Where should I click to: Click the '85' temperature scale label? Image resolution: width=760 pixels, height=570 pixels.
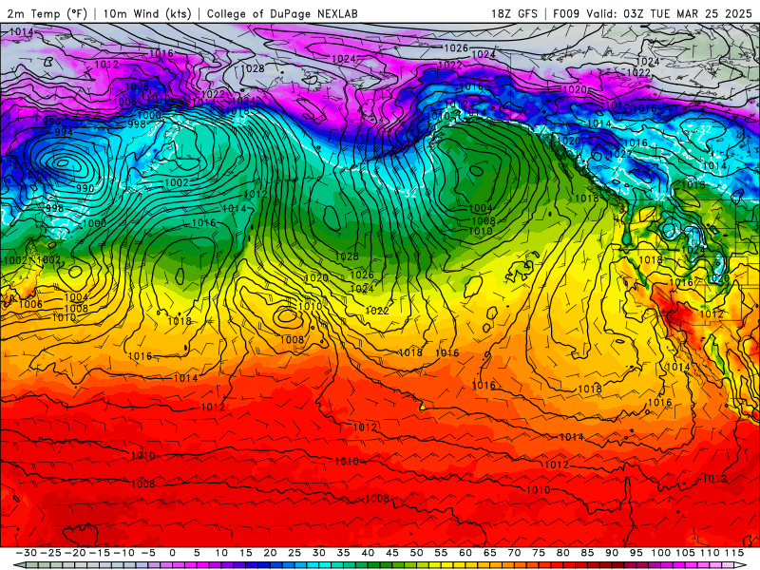(x=587, y=553)
